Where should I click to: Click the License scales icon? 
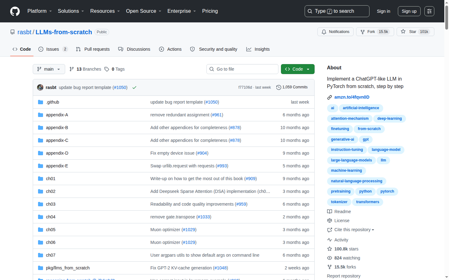pyautogui.click(x=330, y=221)
